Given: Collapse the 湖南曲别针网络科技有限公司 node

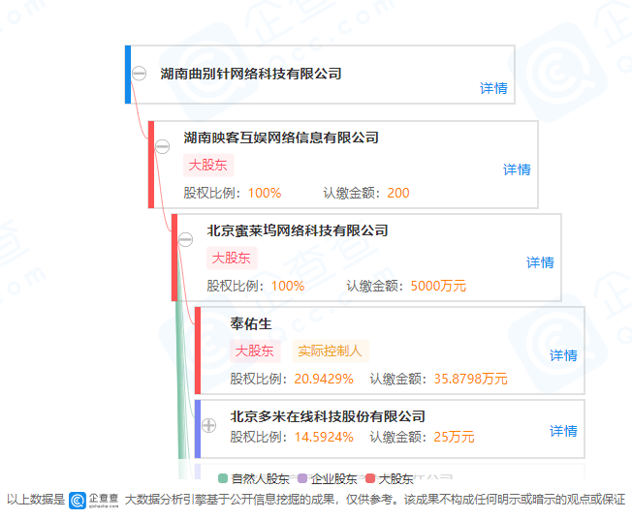Looking at the screenshot, I should tap(139, 74).
